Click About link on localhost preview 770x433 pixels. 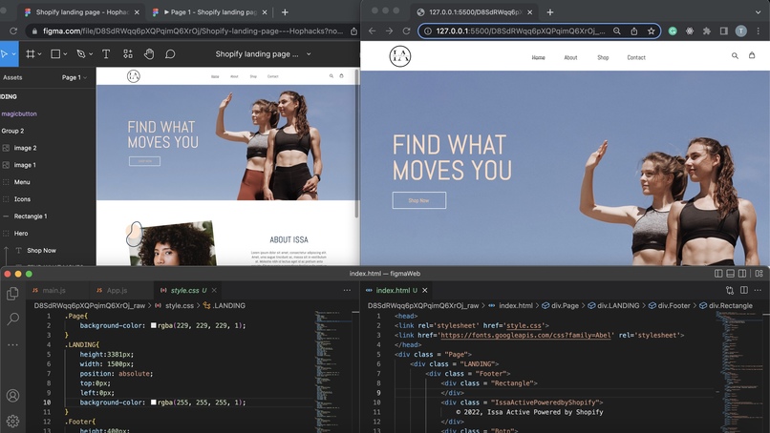coord(570,57)
